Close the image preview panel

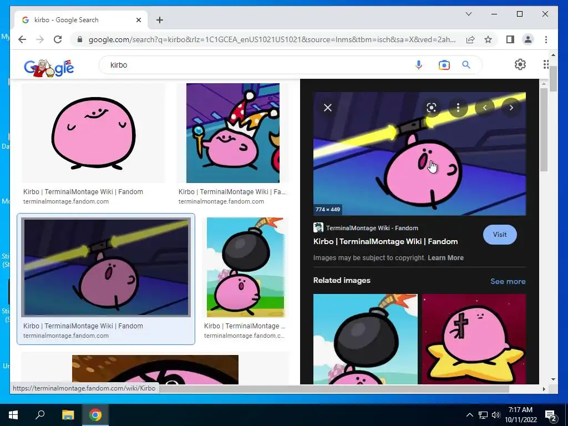(x=327, y=108)
